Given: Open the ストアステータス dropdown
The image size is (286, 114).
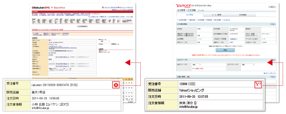Looking at the screenshot, I should [248, 65].
